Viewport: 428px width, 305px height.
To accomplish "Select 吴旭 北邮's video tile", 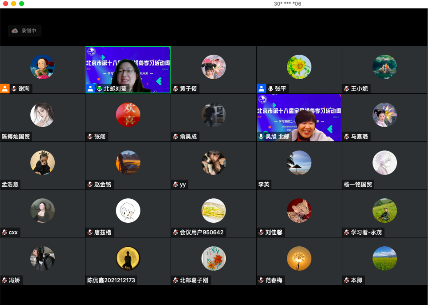I will pos(299,116).
